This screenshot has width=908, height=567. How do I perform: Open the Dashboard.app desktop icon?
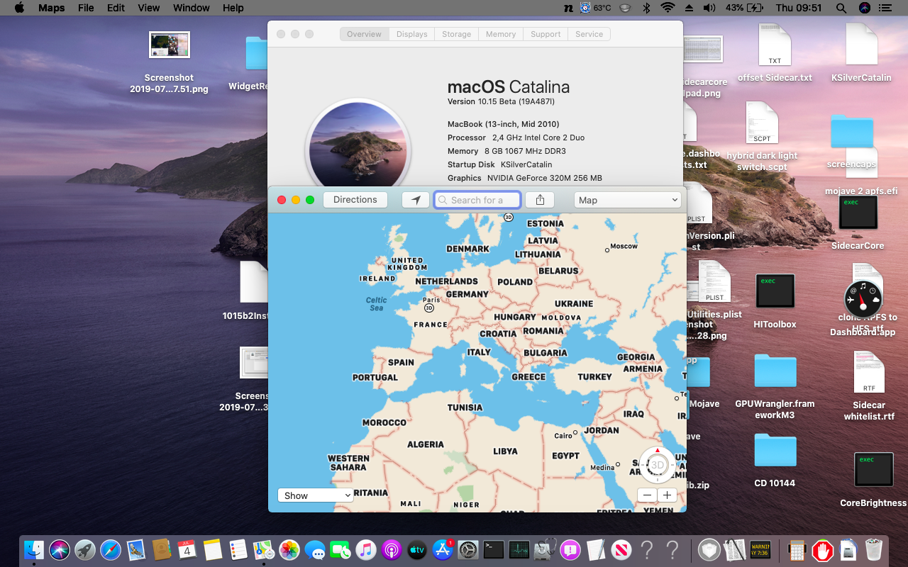863,299
